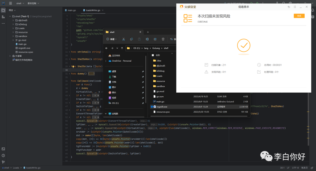Viewport: 316px width, 171px height.
Task: Open More tool windows ellipsis in GoLand sidebar
Action: coord(3,23)
